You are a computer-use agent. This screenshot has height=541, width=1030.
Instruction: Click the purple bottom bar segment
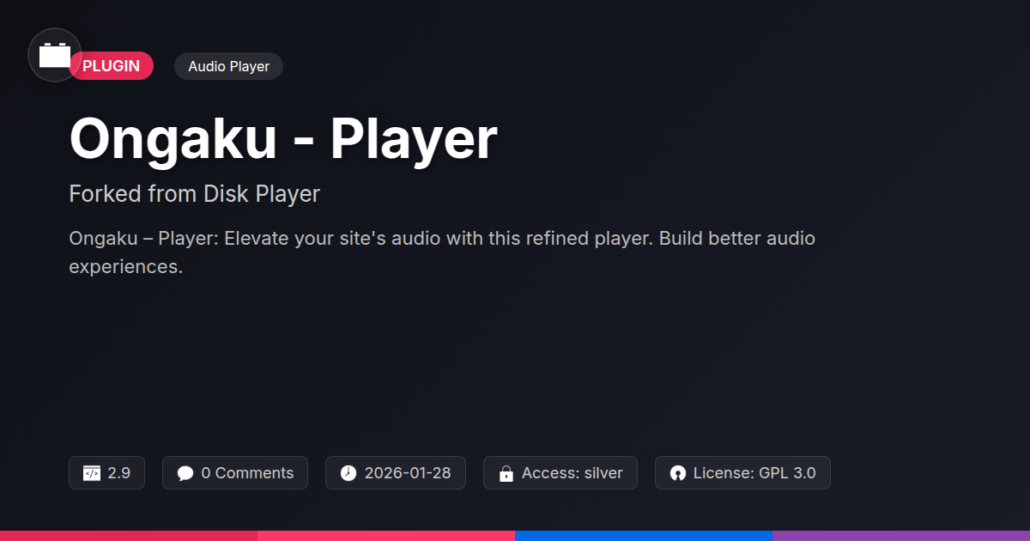click(901, 536)
